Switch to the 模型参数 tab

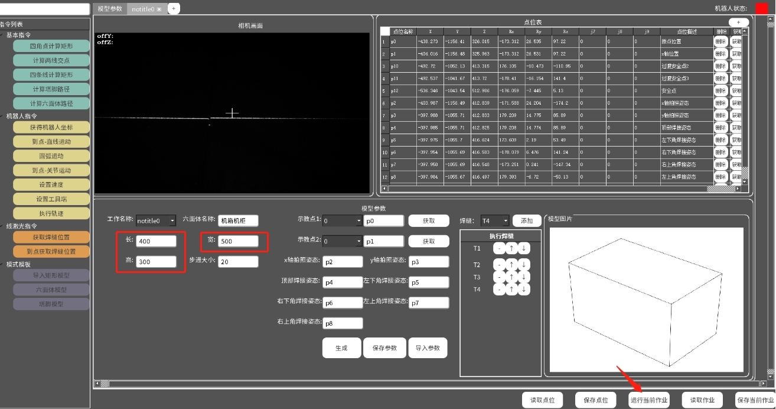coord(110,9)
